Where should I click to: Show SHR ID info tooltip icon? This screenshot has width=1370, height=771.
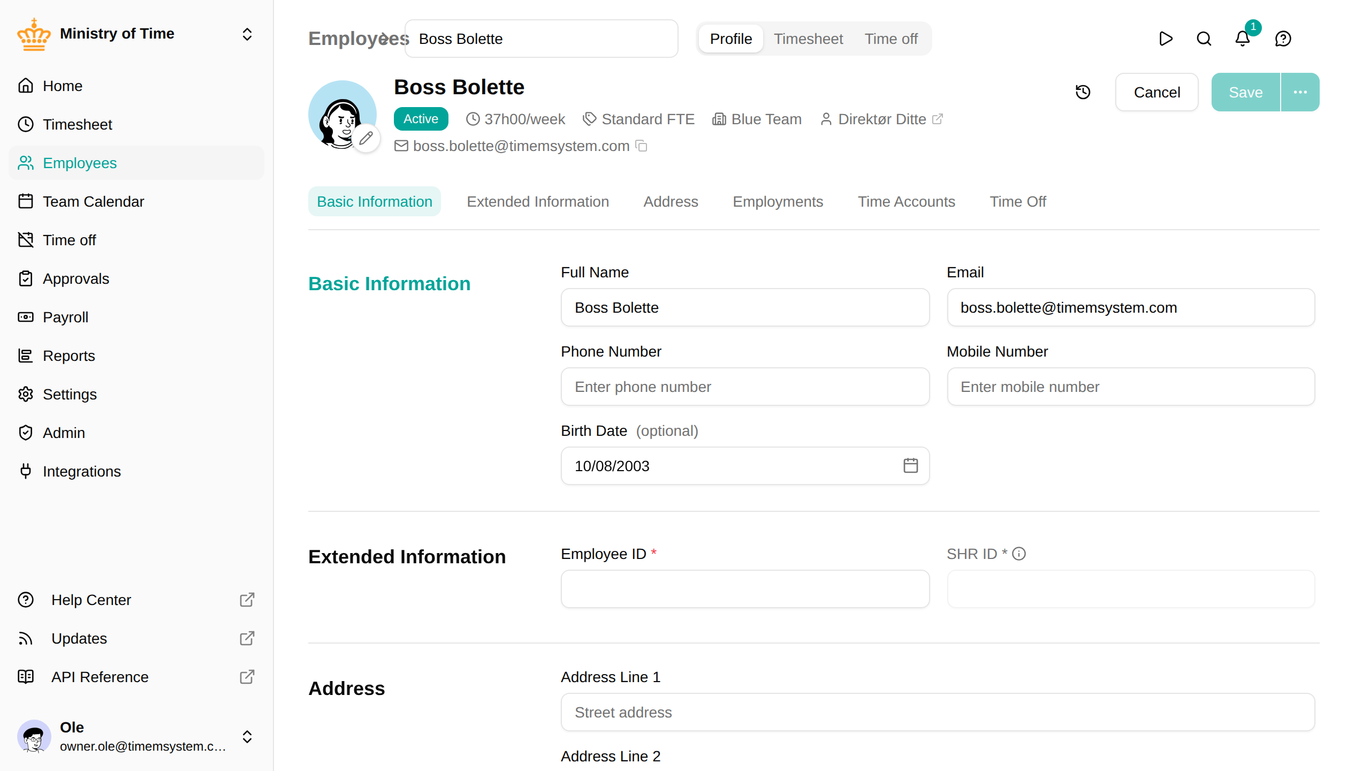coord(1019,554)
